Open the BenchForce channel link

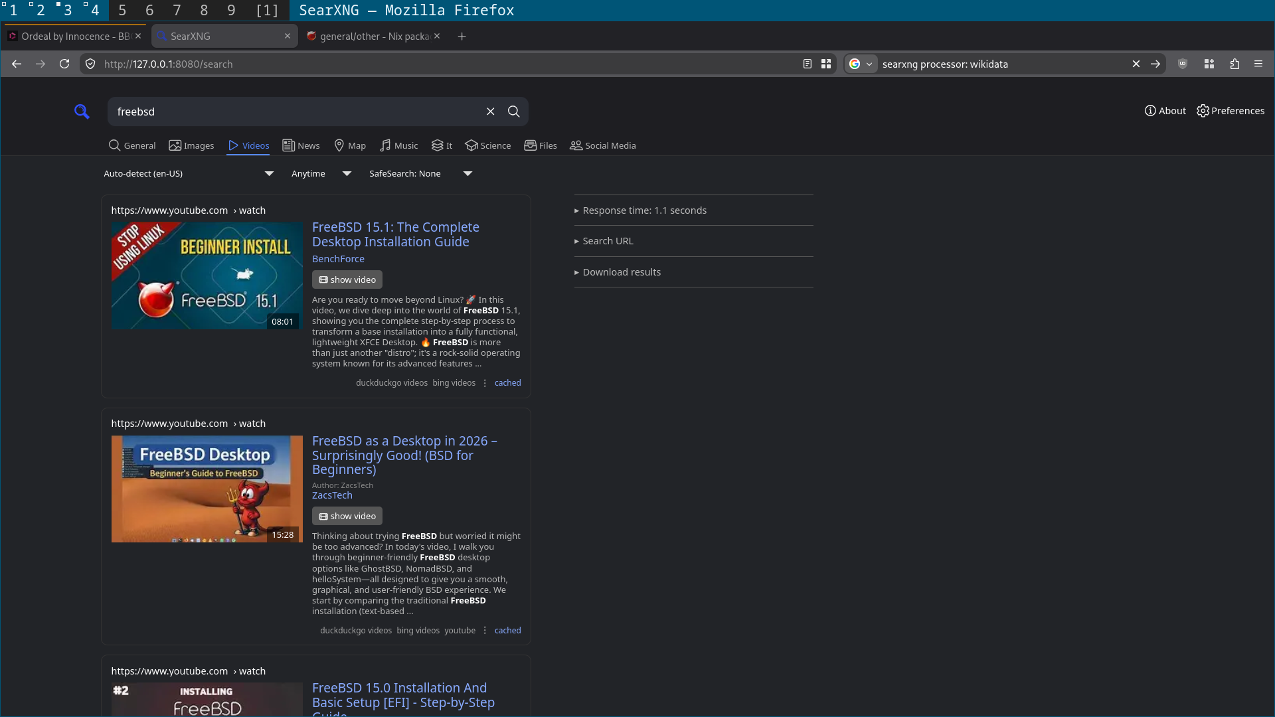click(x=338, y=259)
